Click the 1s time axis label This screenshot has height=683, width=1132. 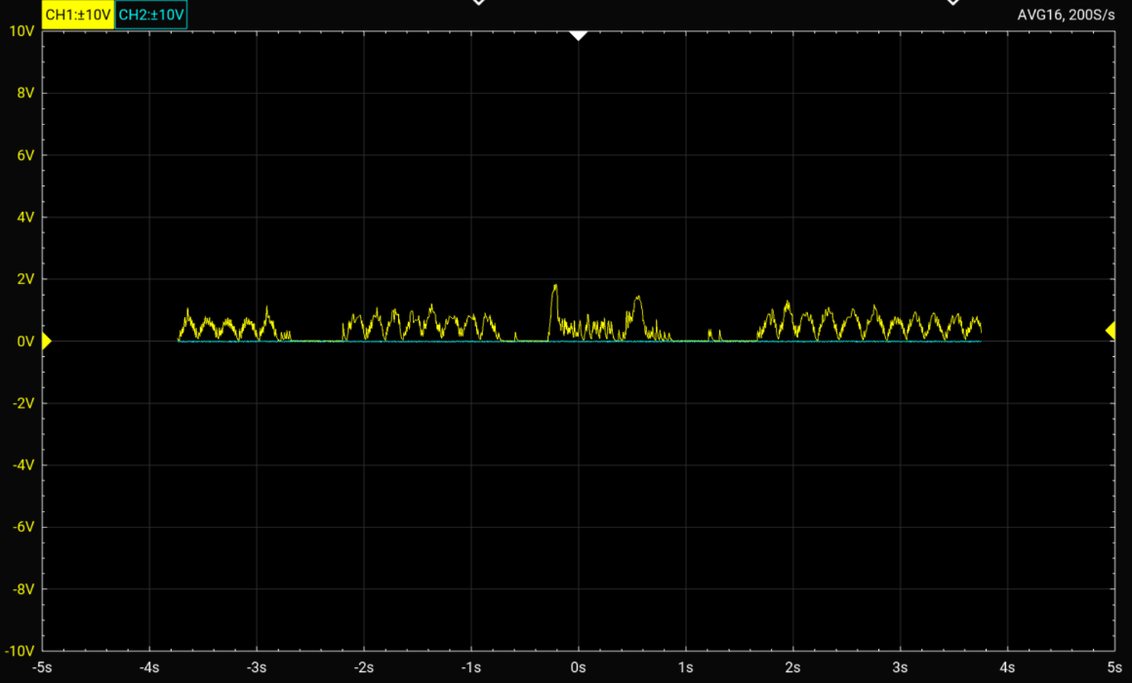click(x=685, y=667)
